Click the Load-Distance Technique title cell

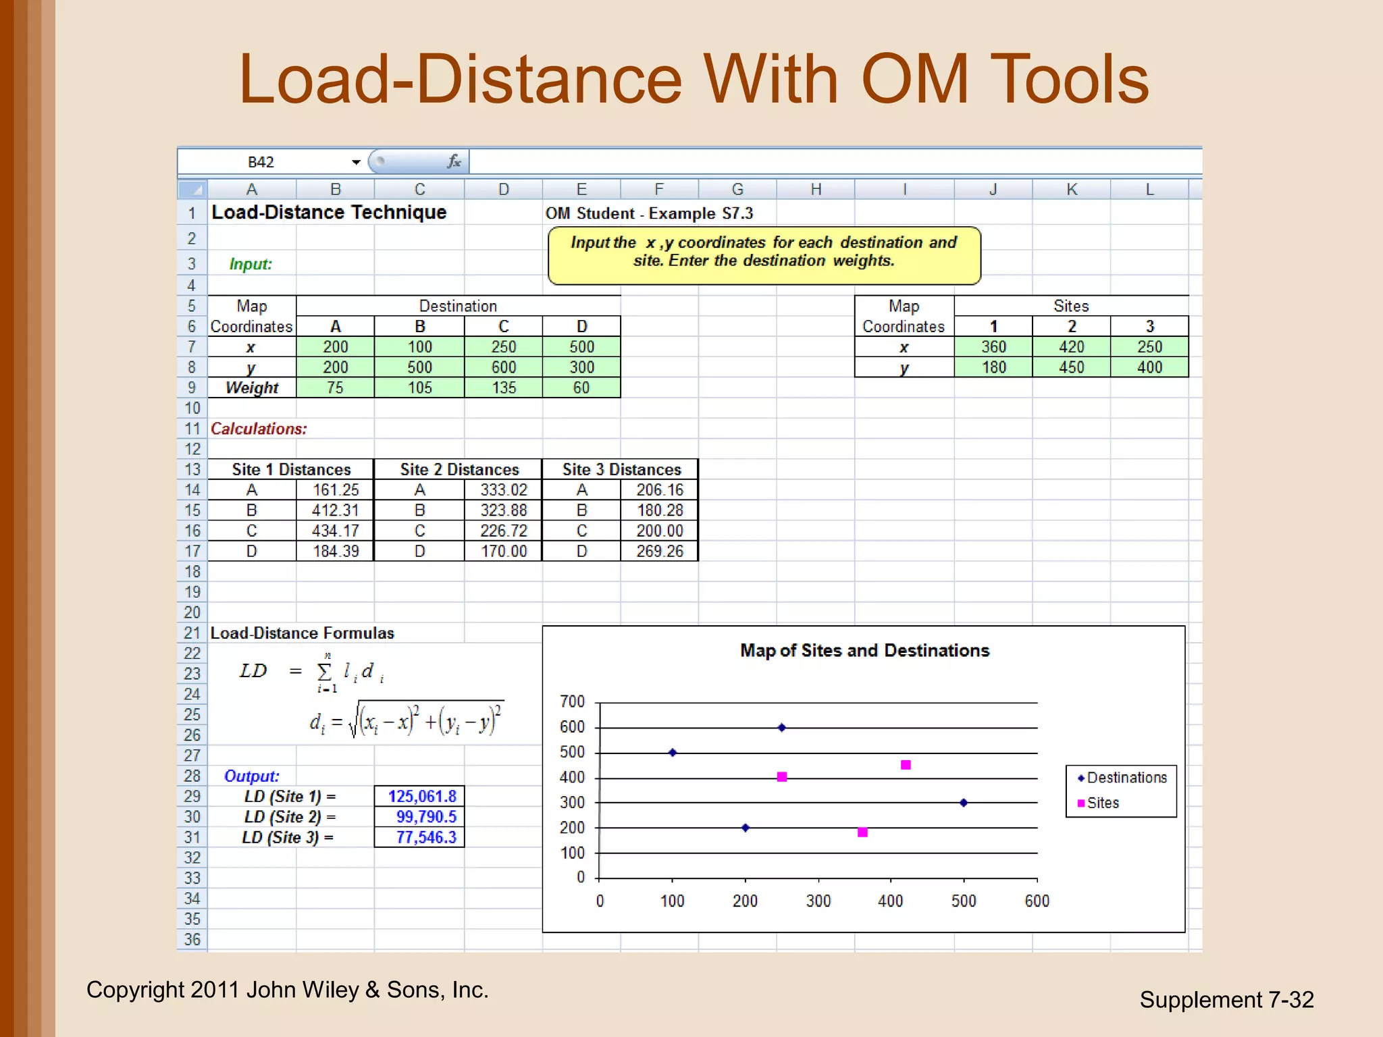(x=329, y=213)
